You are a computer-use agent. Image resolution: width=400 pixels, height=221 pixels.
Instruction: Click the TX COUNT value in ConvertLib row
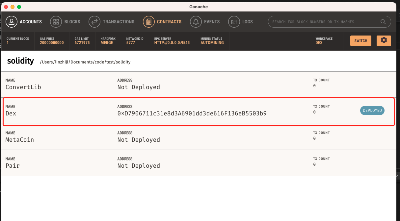point(314,86)
